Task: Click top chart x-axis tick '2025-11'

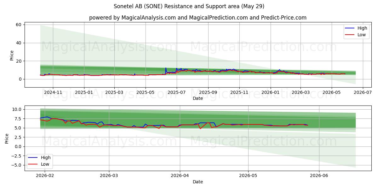Action: click(x=239, y=92)
